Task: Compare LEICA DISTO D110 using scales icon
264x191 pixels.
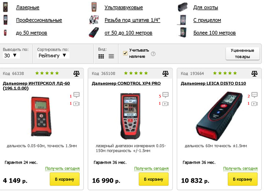Action: coord(254,73)
